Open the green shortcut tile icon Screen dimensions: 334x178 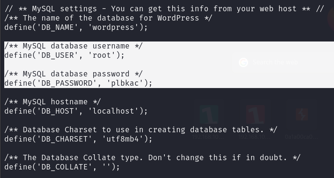coord(209,114)
